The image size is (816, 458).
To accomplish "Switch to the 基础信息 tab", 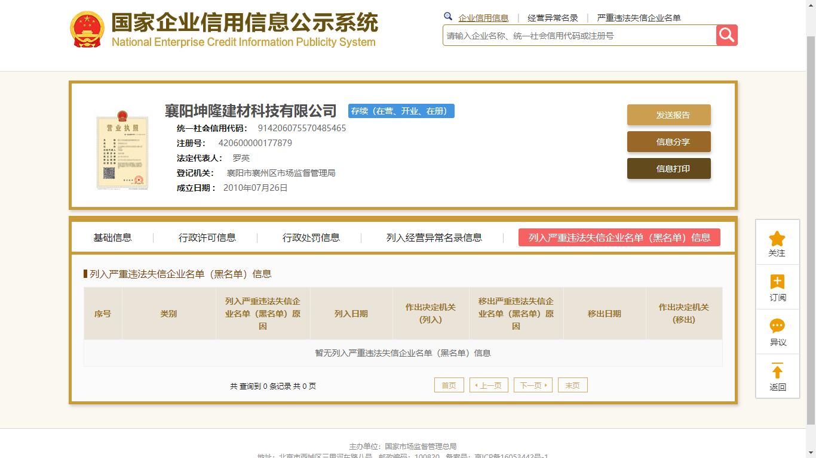I will (112, 237).
